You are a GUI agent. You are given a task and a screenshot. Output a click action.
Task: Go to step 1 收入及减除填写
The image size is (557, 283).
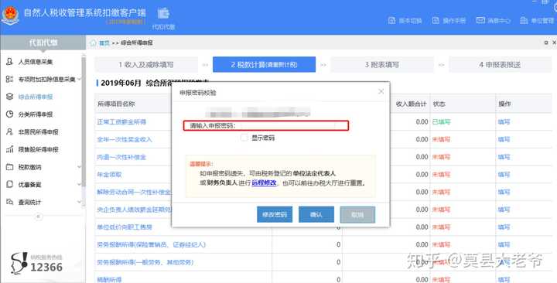pos(146,65)
